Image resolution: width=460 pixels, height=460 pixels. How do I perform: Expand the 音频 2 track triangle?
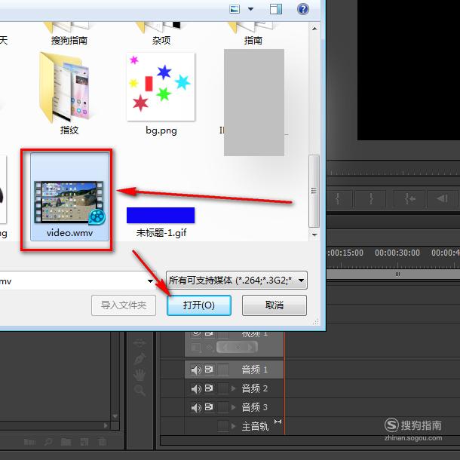coord(234,388)
